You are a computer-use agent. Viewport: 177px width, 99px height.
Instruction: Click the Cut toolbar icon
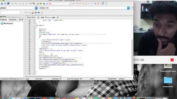(x=20, y=4)
